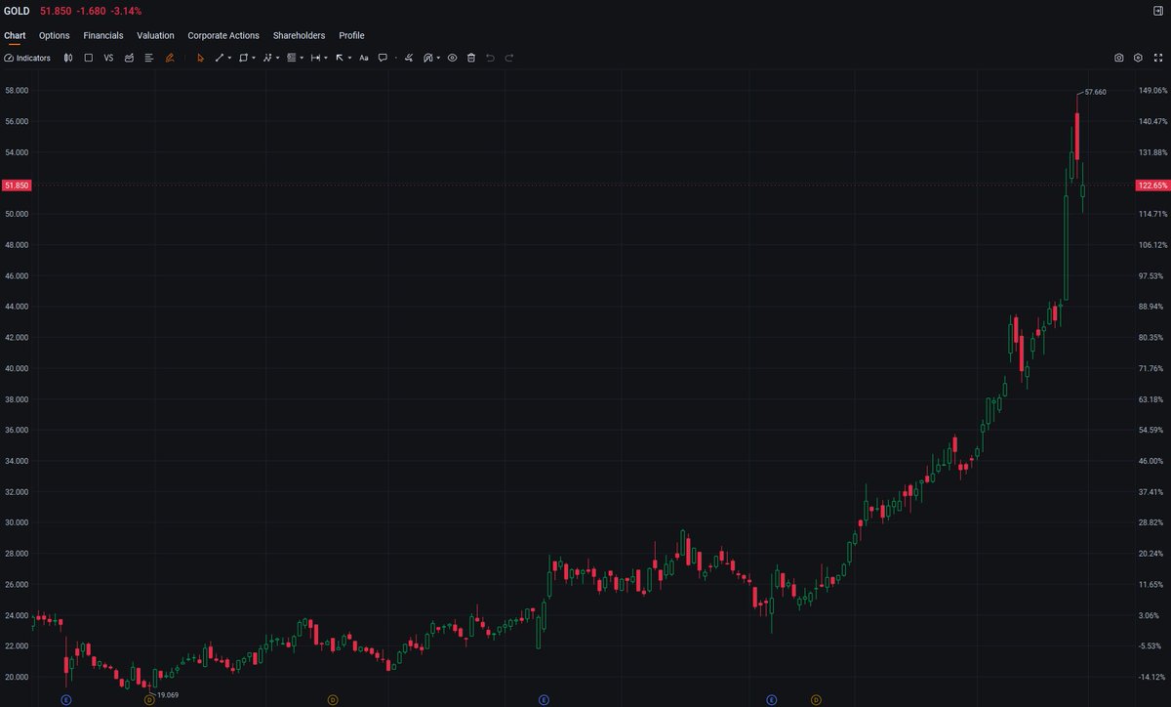Toggle drawings visibility with the eye icon
The width and height of the screenshot is (1171, 707).
[x=453, y=58]
